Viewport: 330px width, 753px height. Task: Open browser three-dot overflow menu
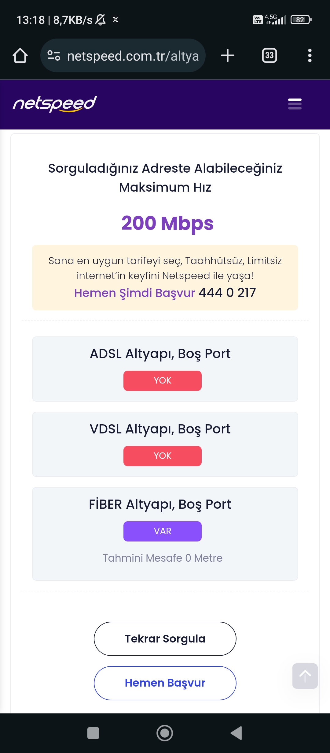[x=310, y=56]
